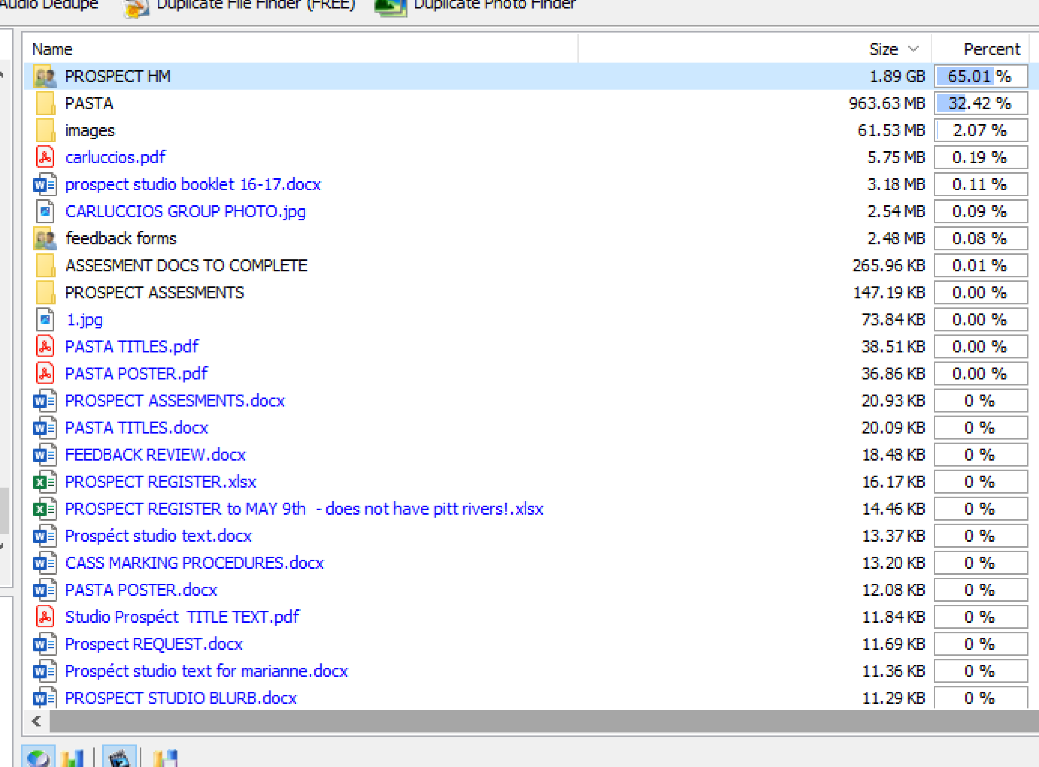Open the Audio Dedupe tool

pyautogui.click(x=49, y=5)
